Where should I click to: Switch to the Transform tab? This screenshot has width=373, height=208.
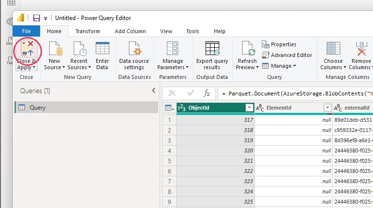coord(88,31)
